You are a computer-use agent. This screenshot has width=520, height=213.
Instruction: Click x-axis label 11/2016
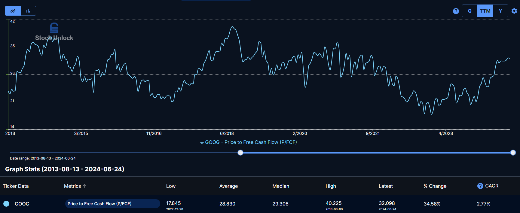point(154,133)
